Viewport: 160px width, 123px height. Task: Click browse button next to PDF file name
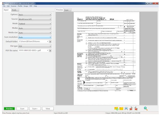tap(50, 50)
